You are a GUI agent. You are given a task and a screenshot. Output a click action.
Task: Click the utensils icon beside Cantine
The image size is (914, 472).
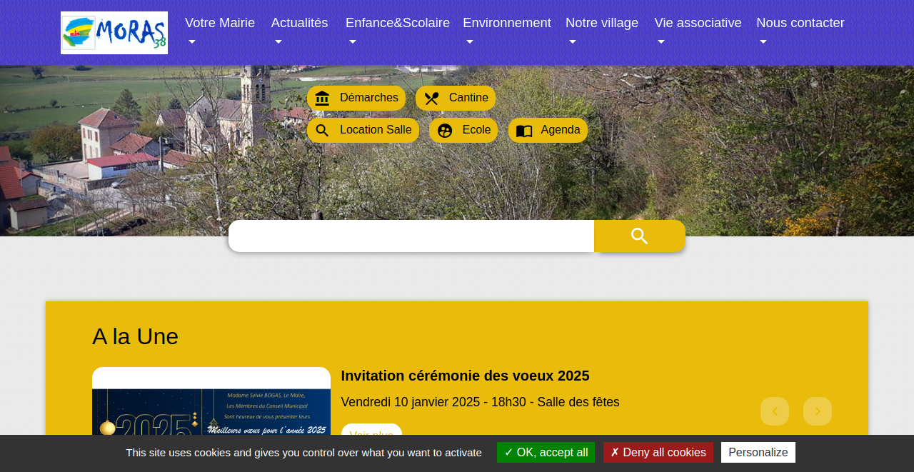pyautogui.click(x=431, y=99)
